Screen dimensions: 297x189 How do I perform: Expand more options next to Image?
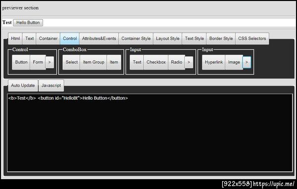[247, 62]
